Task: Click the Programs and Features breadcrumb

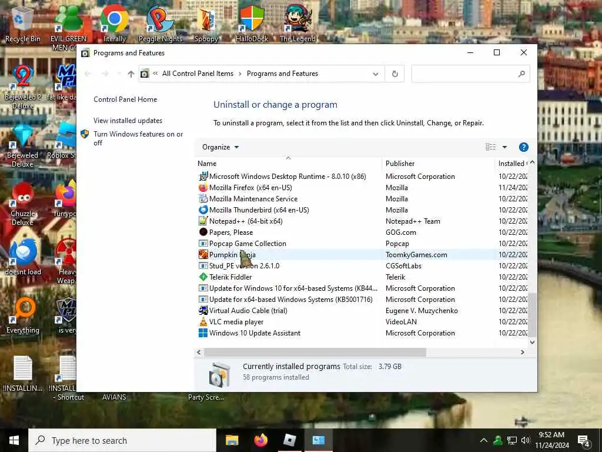Action: click(x=282, y=74)
